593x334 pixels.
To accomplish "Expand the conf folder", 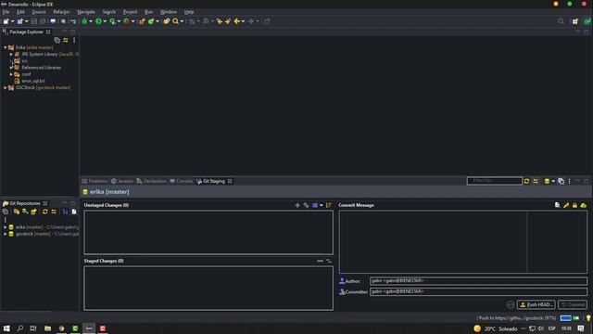I will pos(11,74).
